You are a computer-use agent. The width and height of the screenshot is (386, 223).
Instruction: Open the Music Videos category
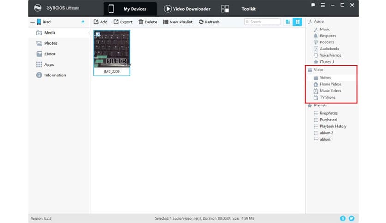click(331, 91)
